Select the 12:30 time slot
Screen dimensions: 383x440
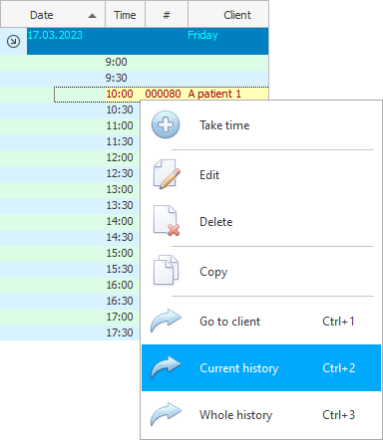[120, 173]
